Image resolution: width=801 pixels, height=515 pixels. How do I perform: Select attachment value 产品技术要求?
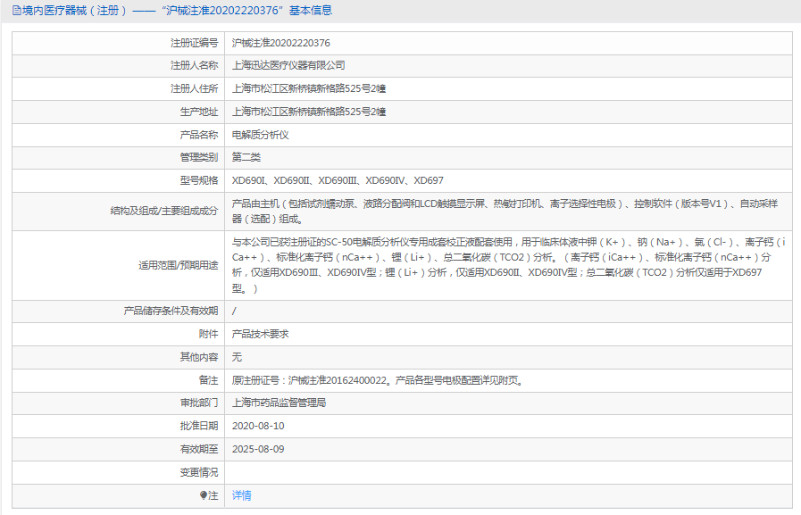(x=261, y=334)
